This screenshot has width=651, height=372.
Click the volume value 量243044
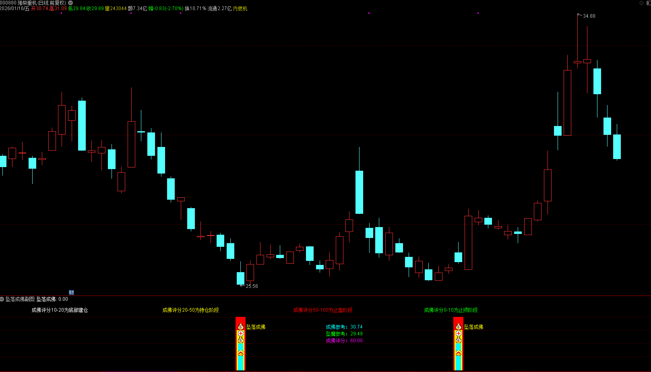pos(116,8)
